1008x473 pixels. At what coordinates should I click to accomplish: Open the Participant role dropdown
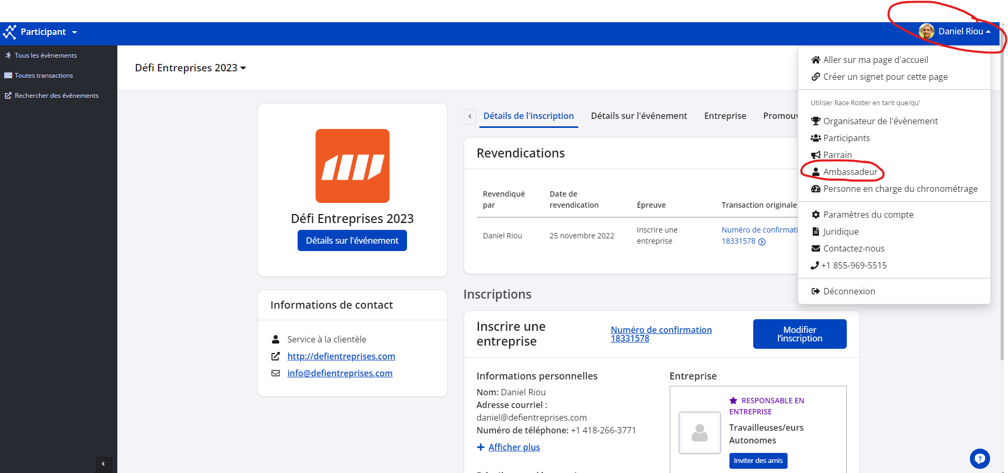(x=49, y=32)
